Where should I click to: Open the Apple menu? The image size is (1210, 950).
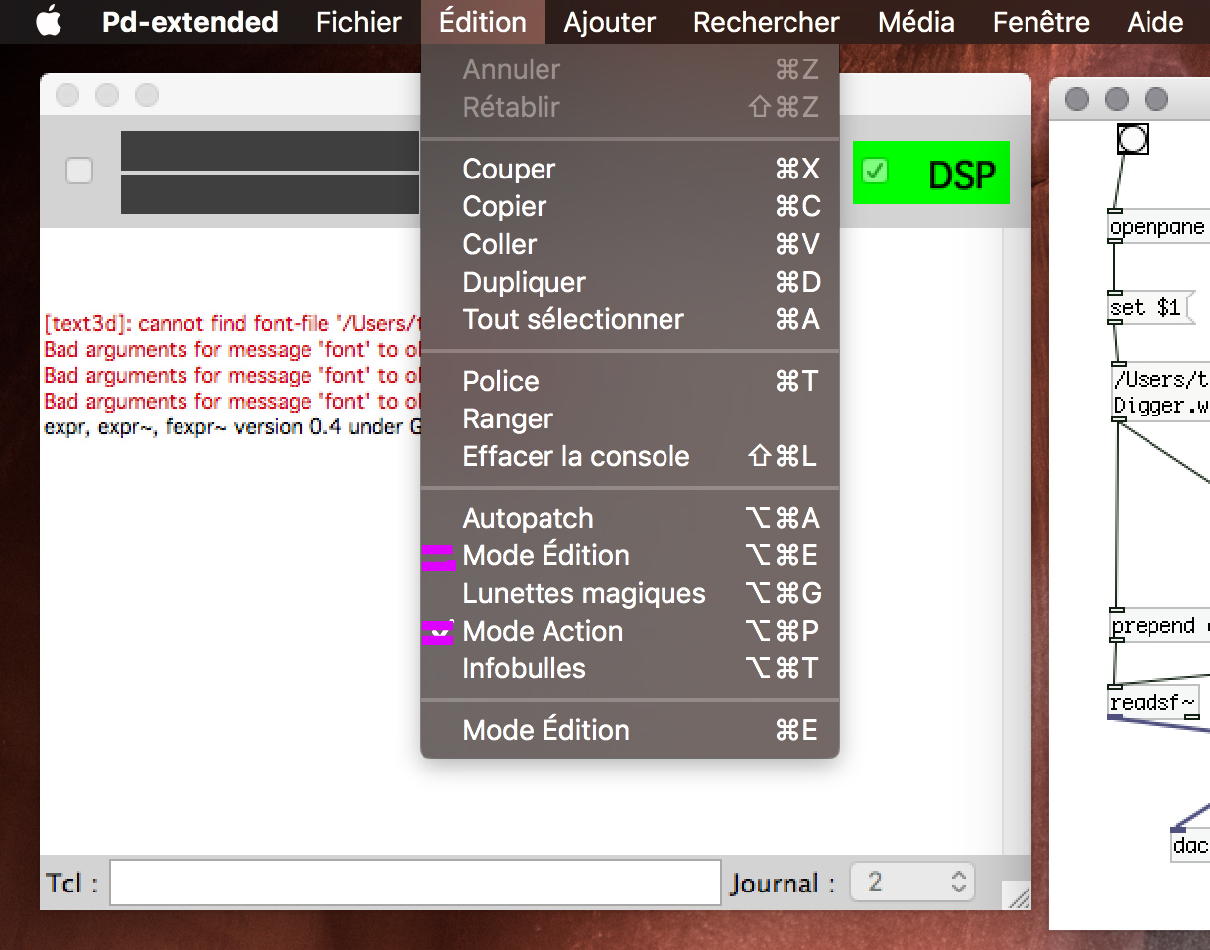48,22
